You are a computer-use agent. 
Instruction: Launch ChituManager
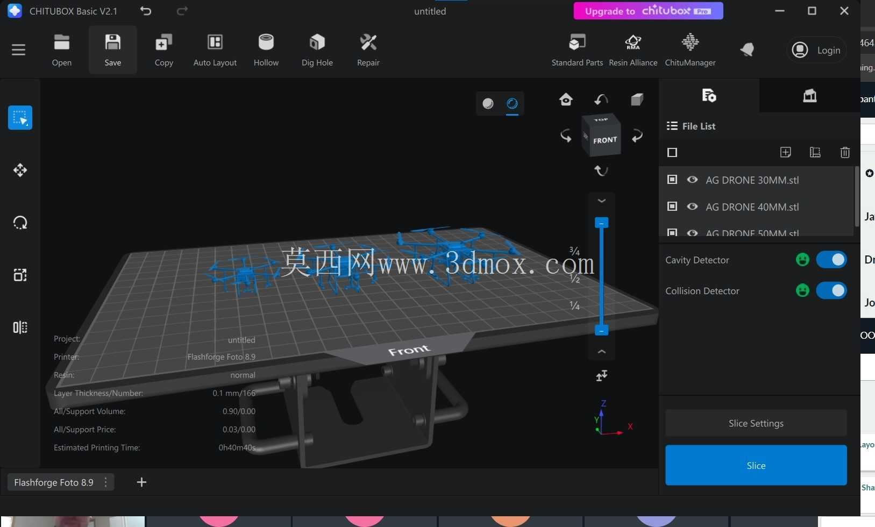[690, 50]
